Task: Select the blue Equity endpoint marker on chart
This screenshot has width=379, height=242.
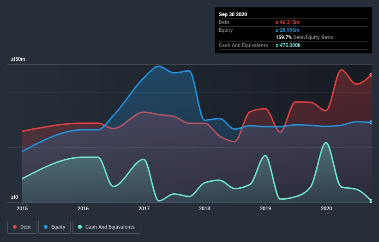Action: pyautogui.click(x=371, y=122)
